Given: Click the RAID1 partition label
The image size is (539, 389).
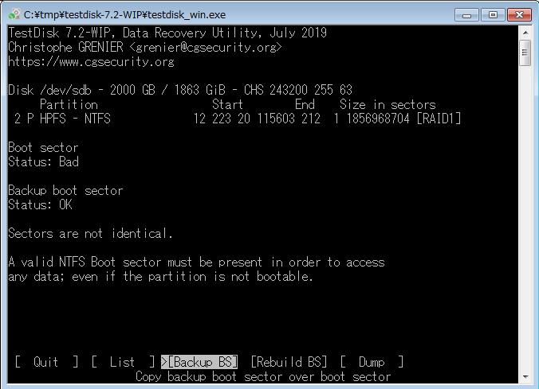Looking at the screenshot, I should pos(438,119).
